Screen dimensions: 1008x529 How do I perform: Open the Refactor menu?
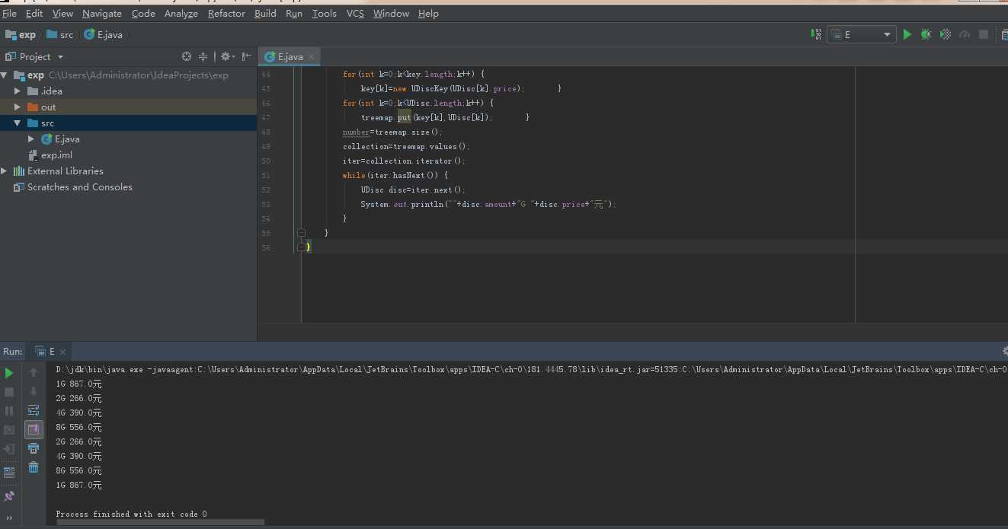coord(226,13)
